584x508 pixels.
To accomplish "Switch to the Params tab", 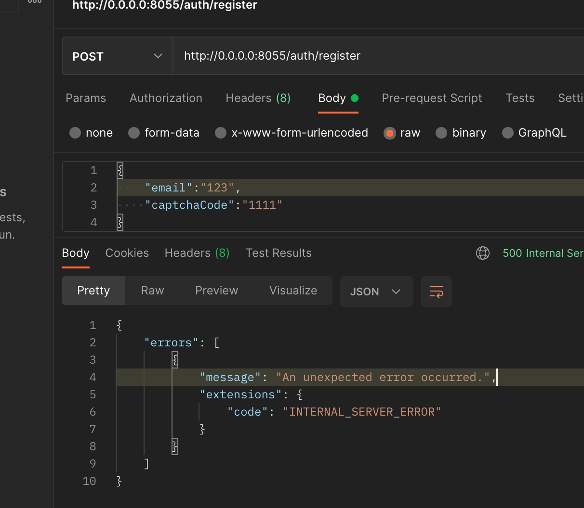I will click(86, 98).
